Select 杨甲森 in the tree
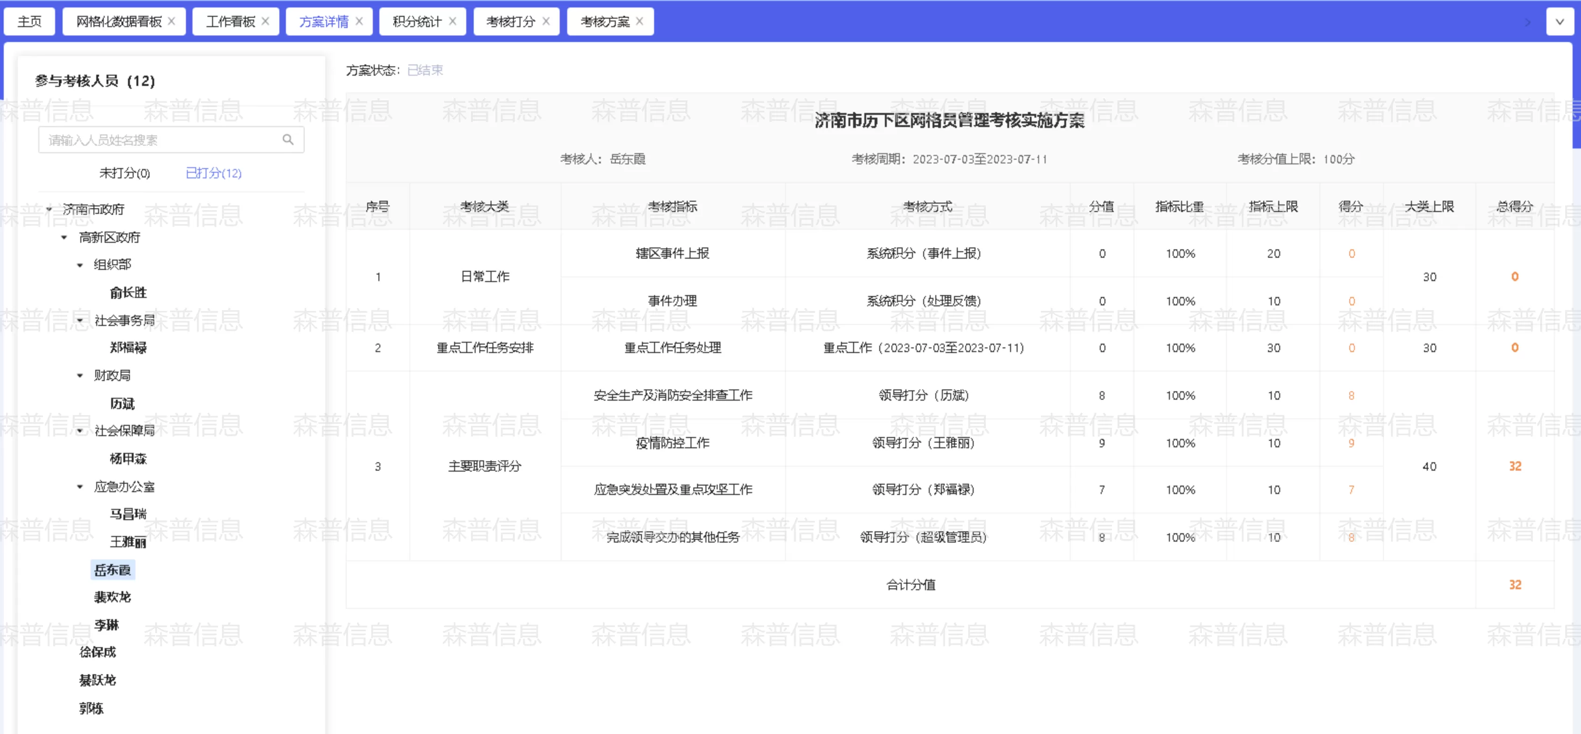The height and width of the screenshot is (734, 1581). 128,459
